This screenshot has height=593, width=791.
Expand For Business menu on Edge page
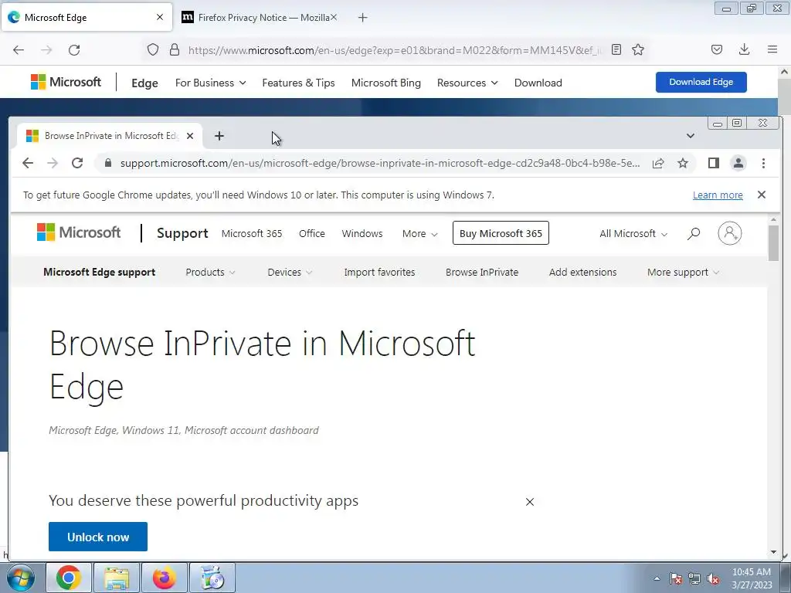coord(210,83)
